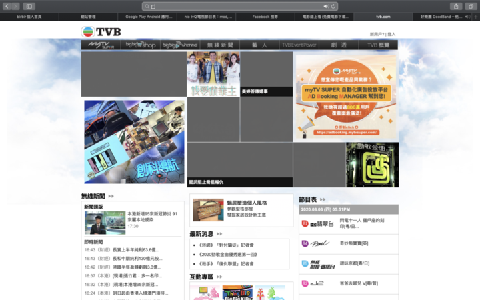
Task: Open big big shop nav item
Action: point(141,45)
